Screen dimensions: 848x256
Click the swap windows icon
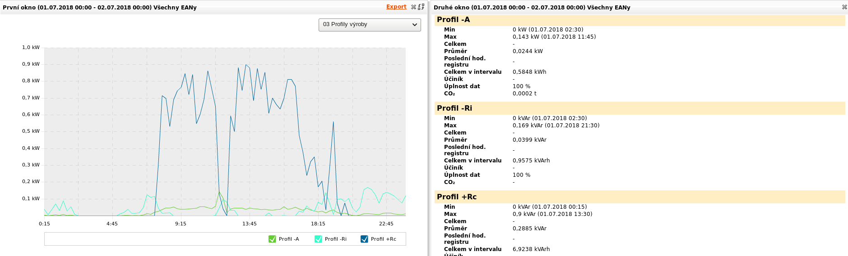(x=421, y=7)
